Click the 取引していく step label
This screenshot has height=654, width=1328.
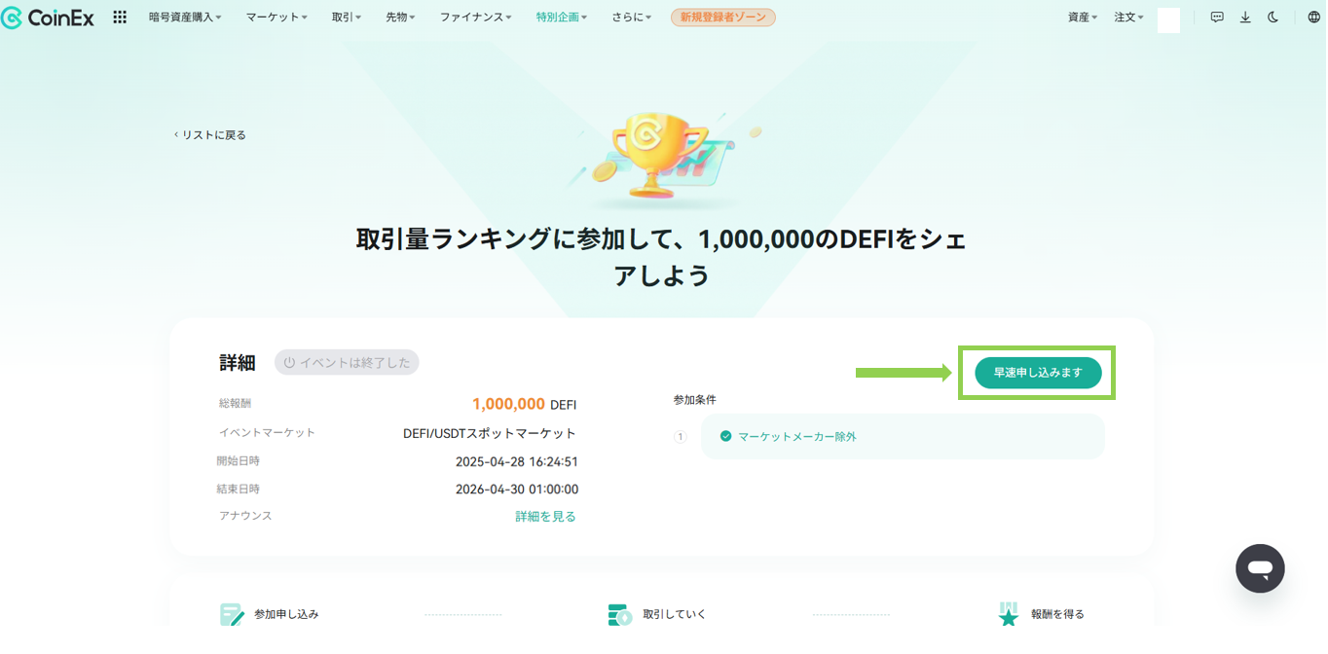pos(675,615)
